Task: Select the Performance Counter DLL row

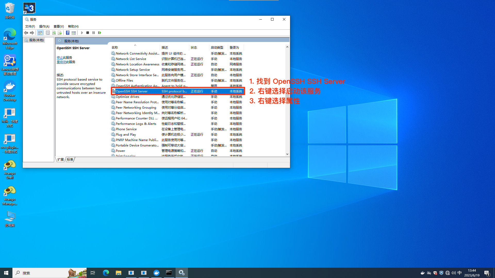Action: [x=177, y=118]
